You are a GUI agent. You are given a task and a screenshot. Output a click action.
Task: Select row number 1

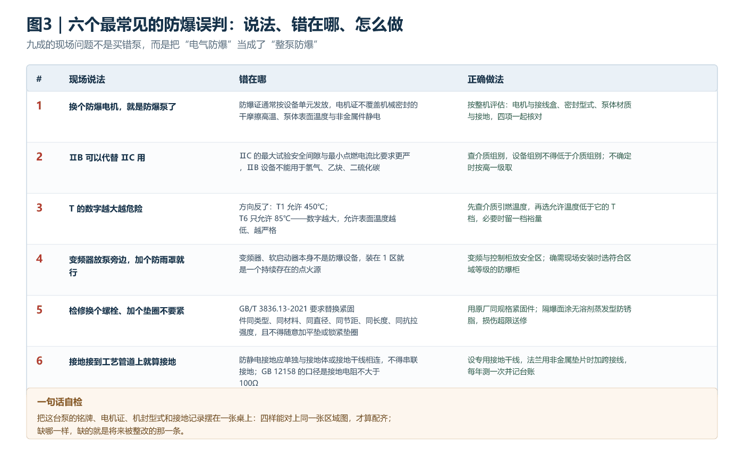[x=39, y=106]
